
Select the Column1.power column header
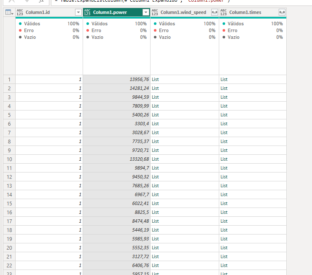tap(117, 12)
